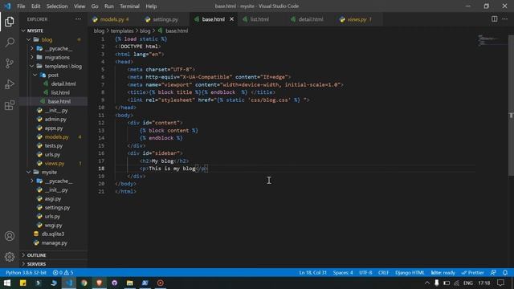Open Source Control view
Image resolution: width=514 pixels, height=289 pixels.
click(x=10, y=63)
